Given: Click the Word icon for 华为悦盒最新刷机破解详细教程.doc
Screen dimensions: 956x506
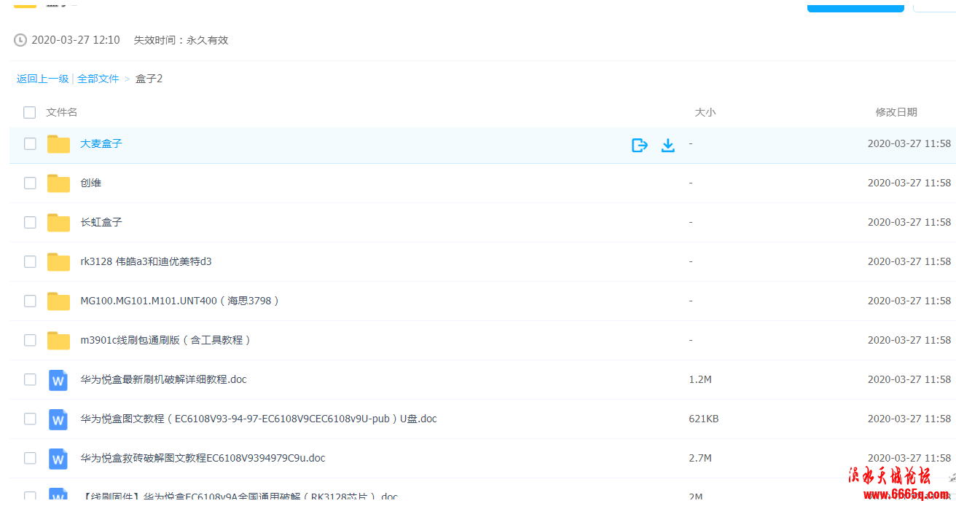Looking at the screenshot, I should pos(58,380).
